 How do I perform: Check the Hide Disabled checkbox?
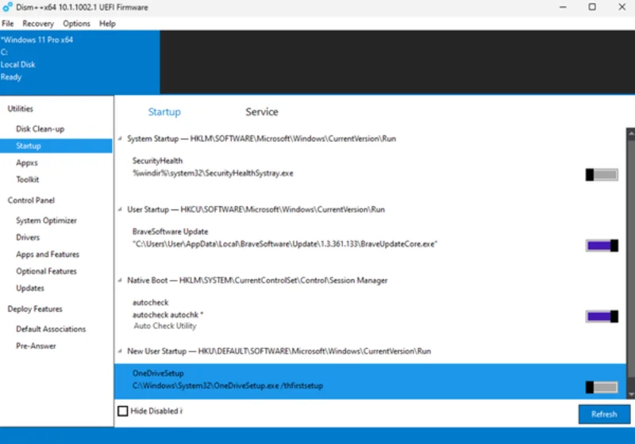pyautogui.click(x=123, y=411)
